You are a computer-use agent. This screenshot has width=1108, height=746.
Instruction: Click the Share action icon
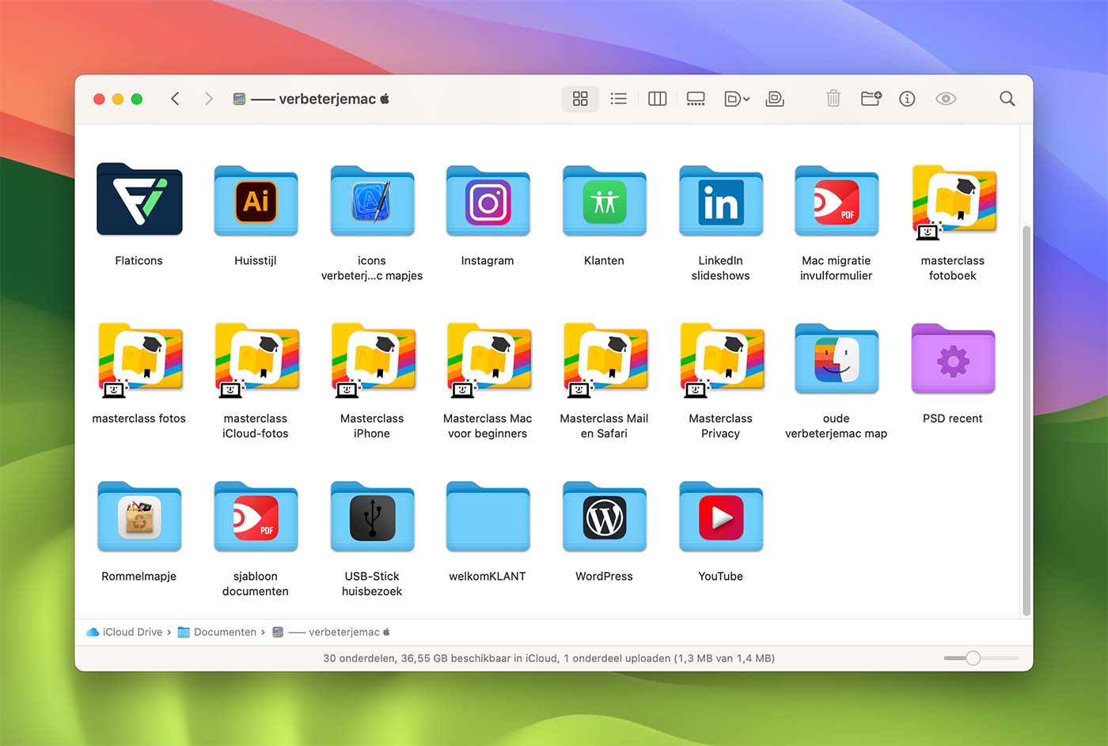pyautogui.click(x=774, y=98)
